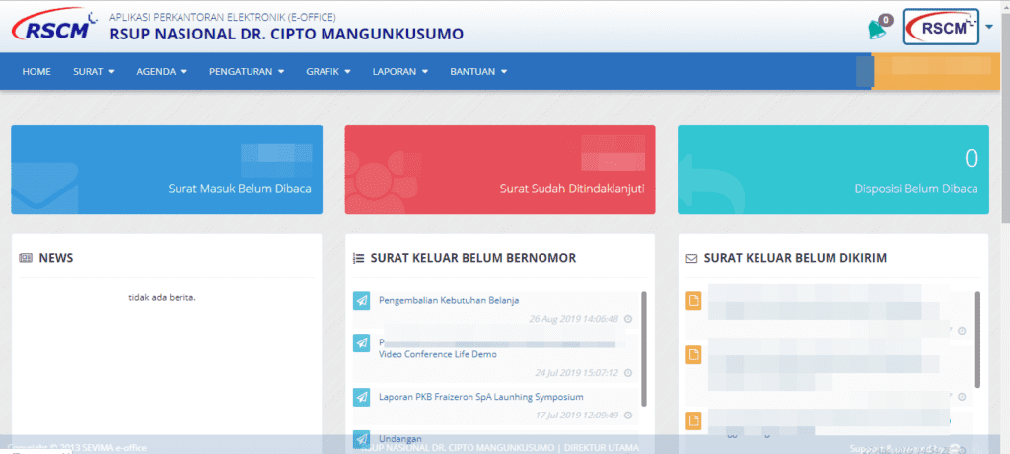Open Laporan PKB Fraizeron SpA Launhing Symposium
Viewport: 1010px width, 454px height.
pos(481,397)
